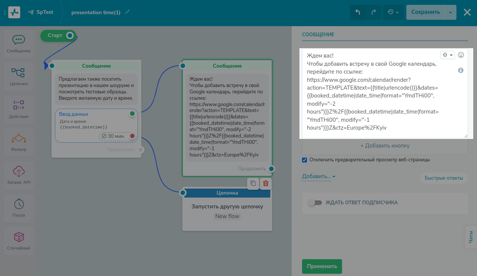Image resolution: width=477 pixels, height=276 pixels.
Task: Open the dropdown arrow beside Сохранить
Action: pyautogui.click(x=450, y=12)
